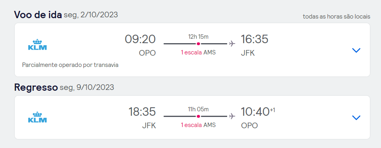The width and height of the screenshot is (381, 148).
Task: Expand outbound flight details chevron
Action: click(x=356, y=50)
